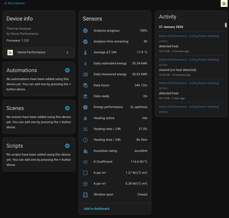The width and height of the screenshot is (229, 218).
Task: Click the Activity panel scrollbar
Action: point(226,25)
